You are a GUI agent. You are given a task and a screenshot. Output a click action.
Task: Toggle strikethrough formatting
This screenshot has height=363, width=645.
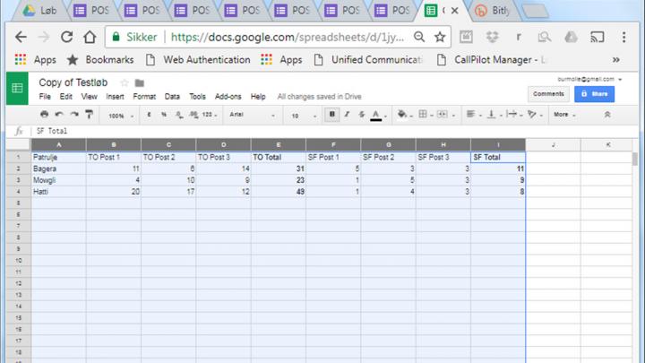361,115
